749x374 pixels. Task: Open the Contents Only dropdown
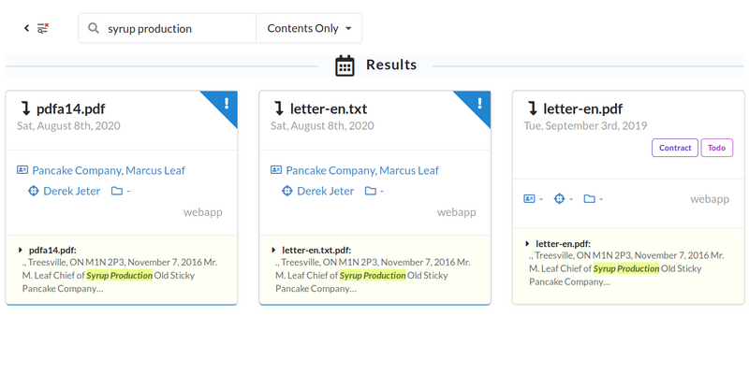pos(309,29)
